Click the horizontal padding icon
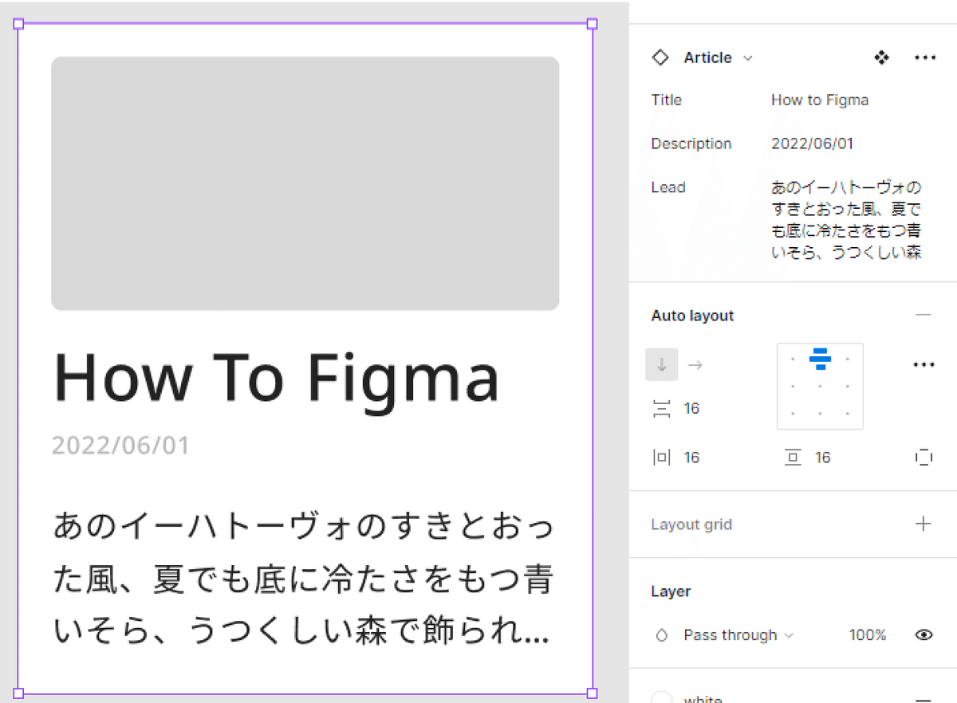The width and height of the screenshot is (957, 703). tap(662, 458)
